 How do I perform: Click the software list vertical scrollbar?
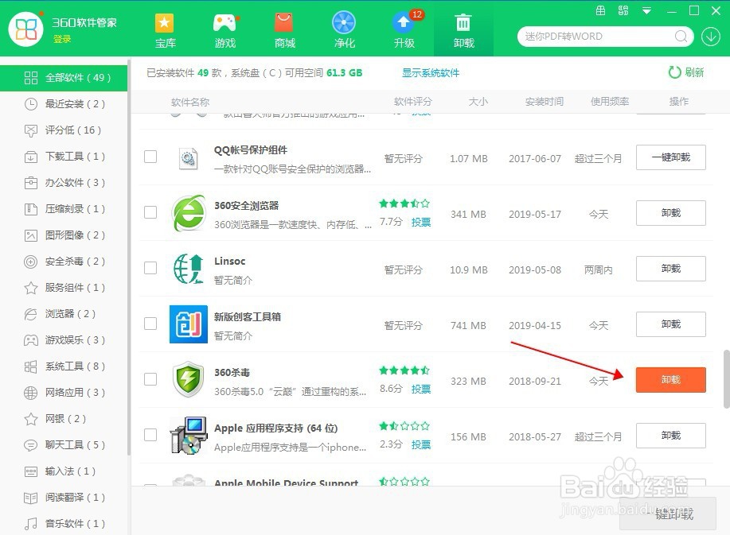pos(726,379)
